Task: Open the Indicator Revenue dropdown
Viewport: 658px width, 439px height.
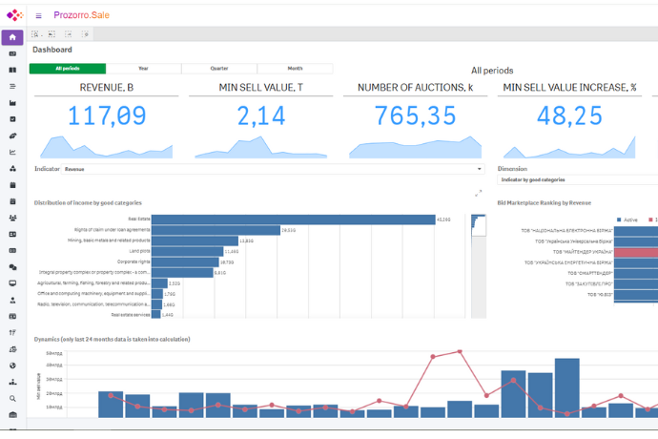Action: tap(272, 169)
